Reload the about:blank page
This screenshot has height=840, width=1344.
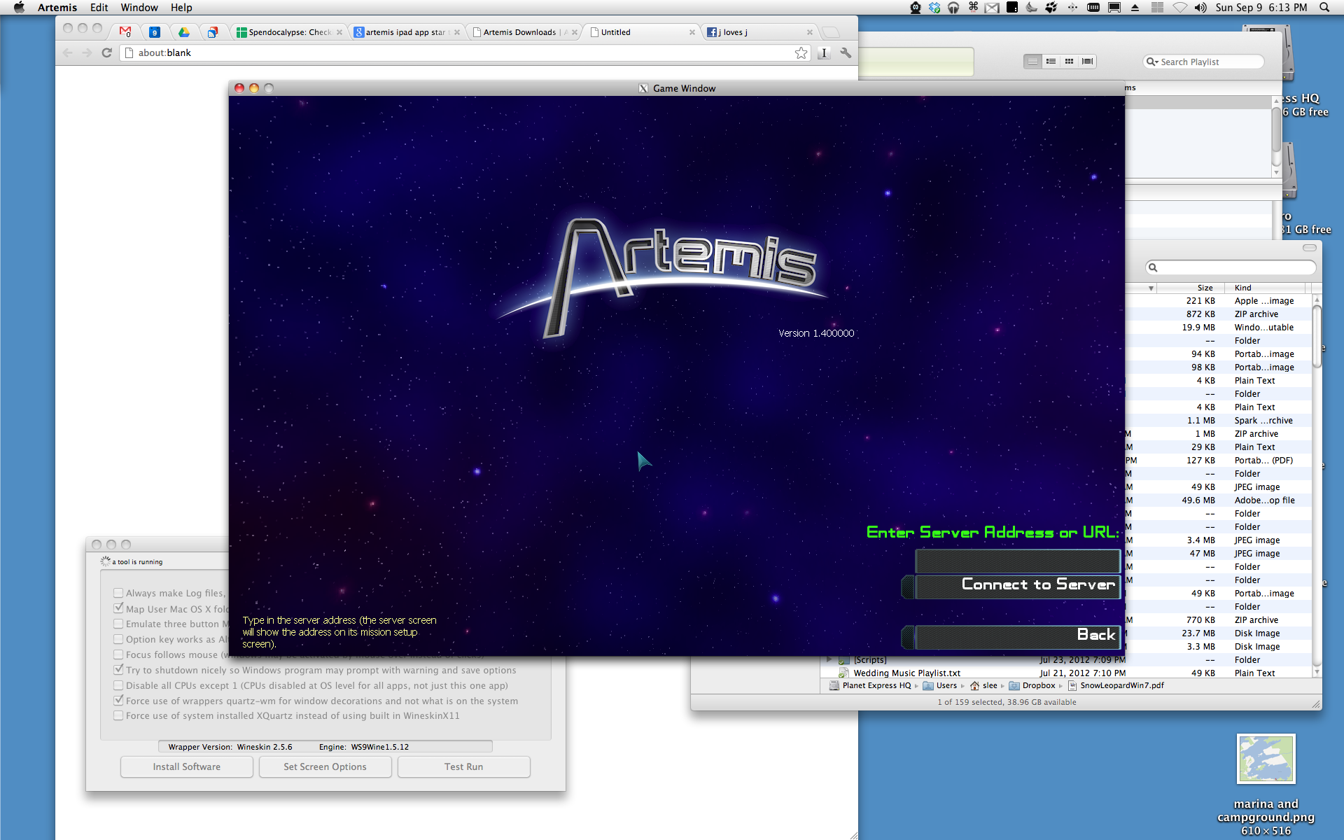click(x=106, y=53)
